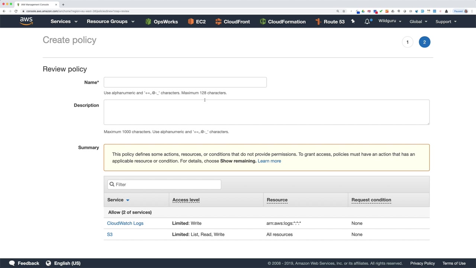Open the Wildguru account dropdown
This screenshot has width=476, height=268.
(390, 21)
